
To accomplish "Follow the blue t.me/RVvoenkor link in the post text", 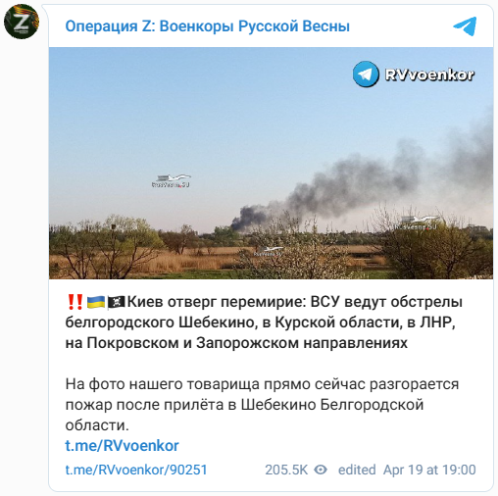I will click(x=122, y=446).
